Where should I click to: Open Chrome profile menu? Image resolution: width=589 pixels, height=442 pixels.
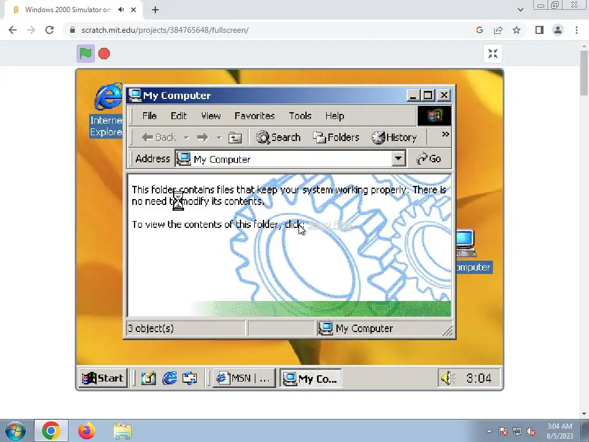558,30
